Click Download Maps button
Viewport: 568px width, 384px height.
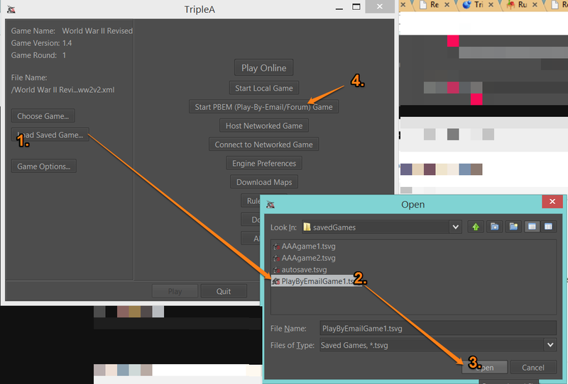click(264, 182)
